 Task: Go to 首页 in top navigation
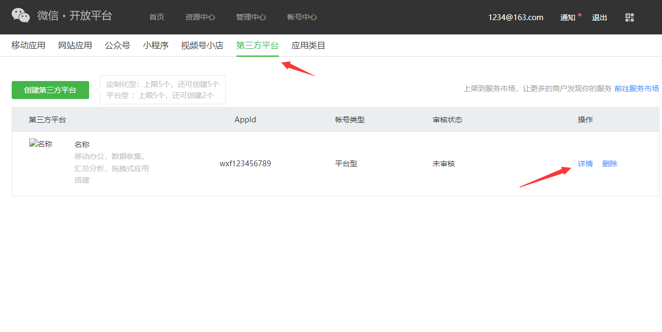click(156, 17)
